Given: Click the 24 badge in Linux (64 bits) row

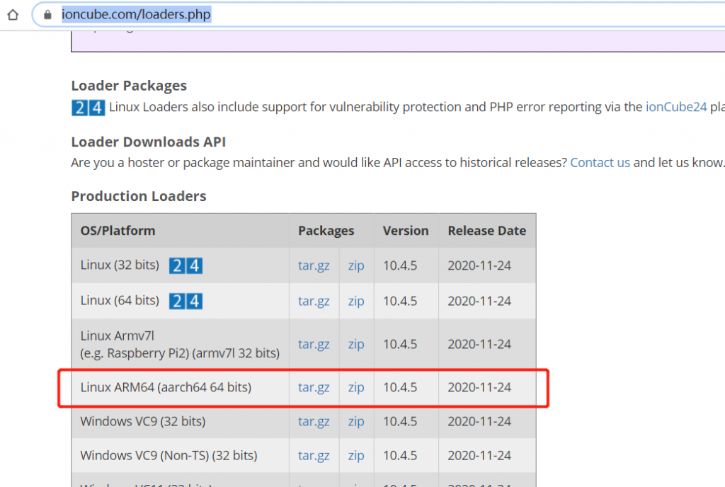Looking at the screenshot, I should click(x=185, y=302).
